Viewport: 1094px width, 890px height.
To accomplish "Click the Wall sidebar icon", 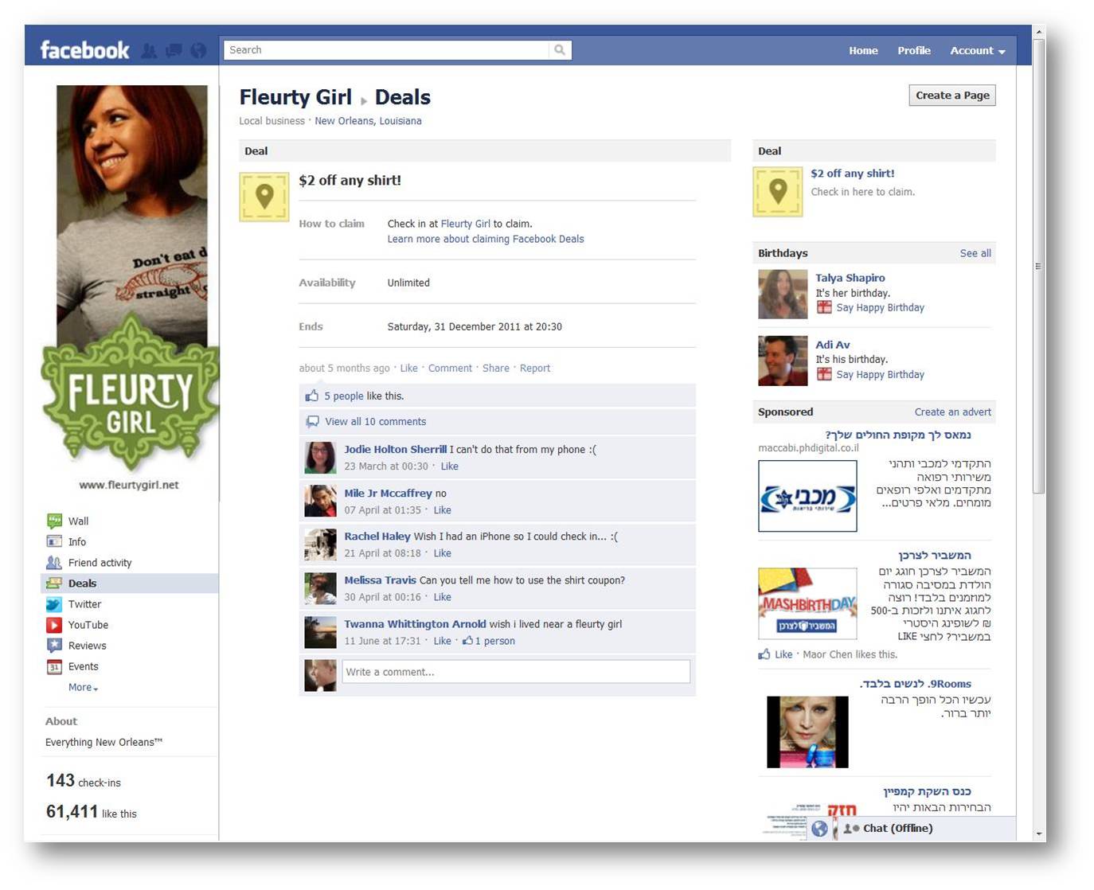I will pos(54,521).
